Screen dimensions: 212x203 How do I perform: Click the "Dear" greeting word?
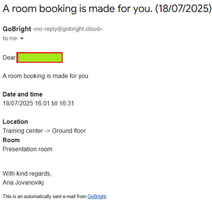(x=9, y=57)
